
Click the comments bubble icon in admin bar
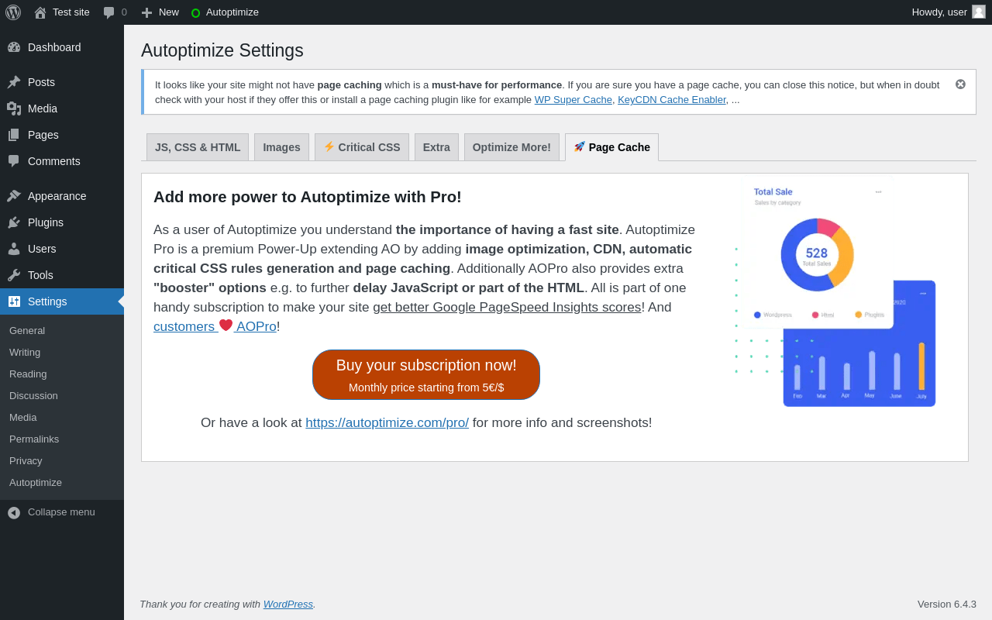109,12
